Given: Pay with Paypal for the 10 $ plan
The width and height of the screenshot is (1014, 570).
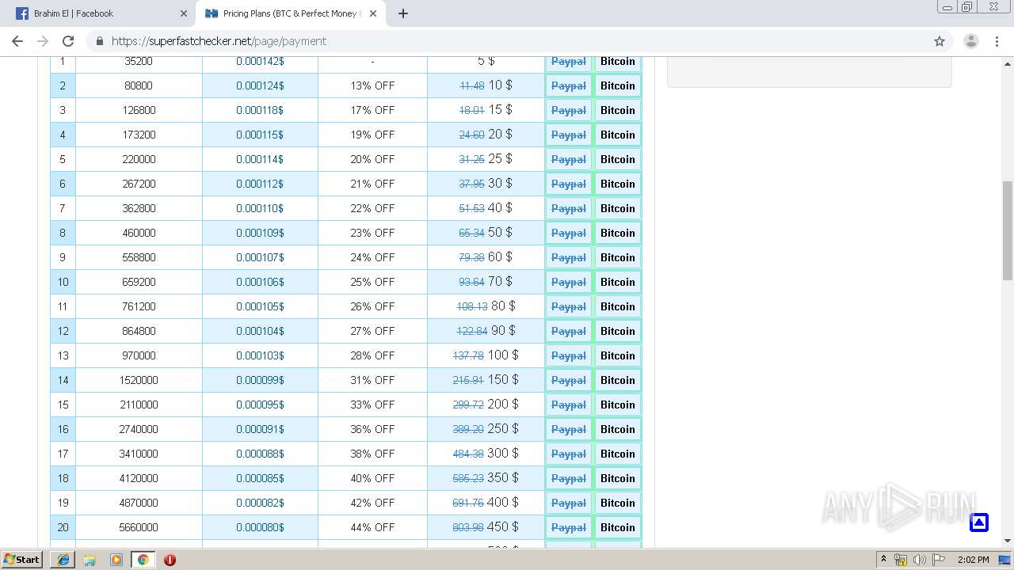Looking at the screenshot, I should pos(569,85).
